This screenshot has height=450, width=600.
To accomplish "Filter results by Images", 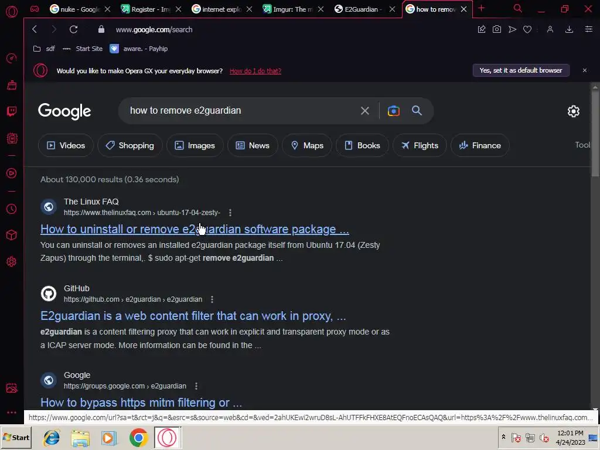I will point(195,145).
